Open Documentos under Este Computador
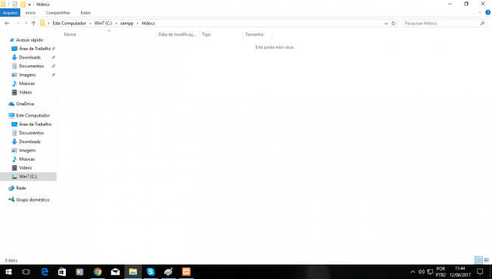Image resolution: width=492 pixels, height=279 pixels. (31, 133)
